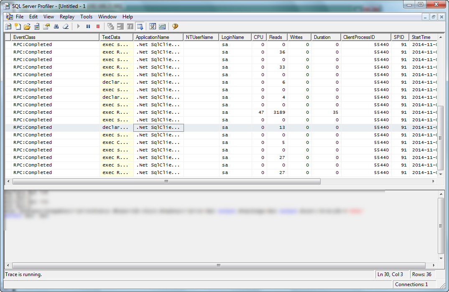Minimize the inner trace document window
449x292 pixels.
pos(426,17)
